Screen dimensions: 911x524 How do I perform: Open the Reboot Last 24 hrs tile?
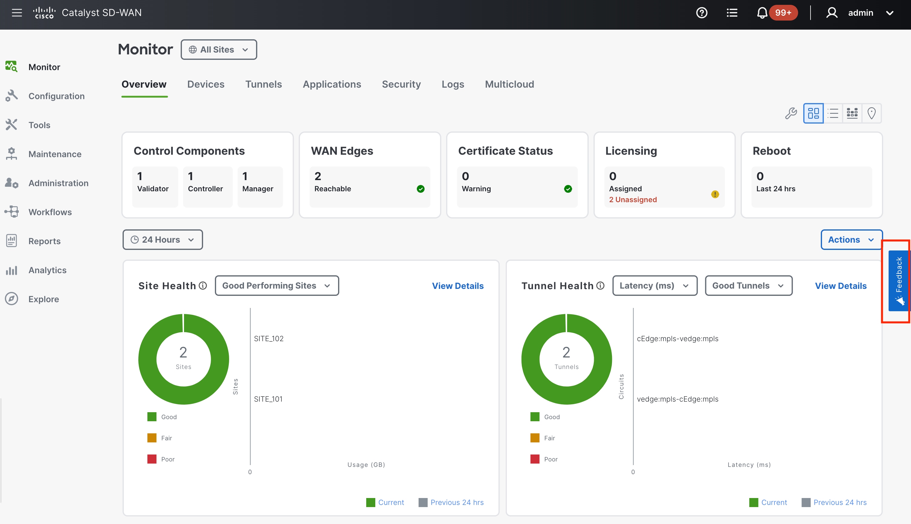[811, 187]
